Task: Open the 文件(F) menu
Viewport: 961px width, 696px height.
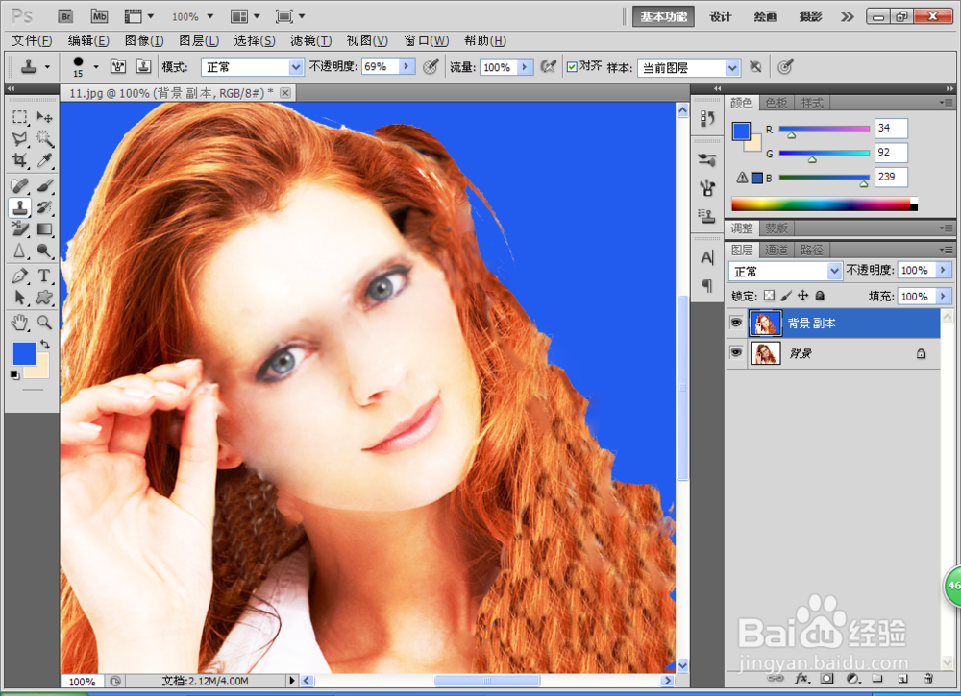Action: tap(32, 41)
